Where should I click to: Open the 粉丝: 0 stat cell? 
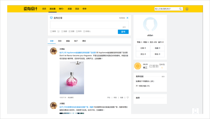[x=157, y=54]
